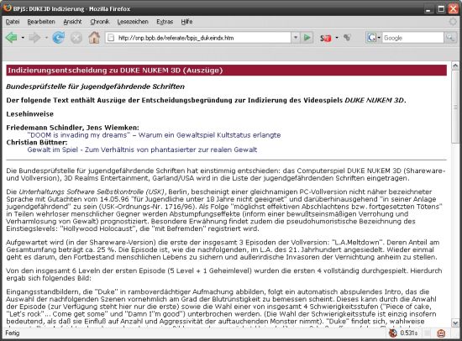Open the Lesezeichen menu

(x=133, y=22)
